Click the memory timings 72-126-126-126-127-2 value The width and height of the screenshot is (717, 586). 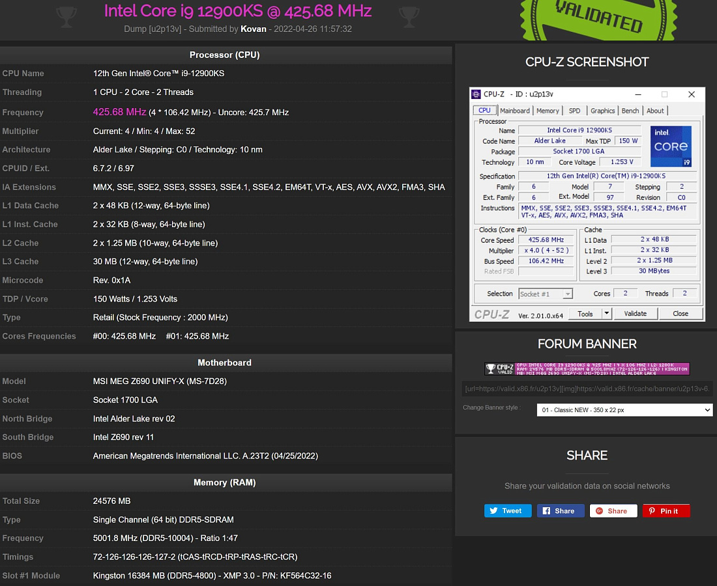196,557
